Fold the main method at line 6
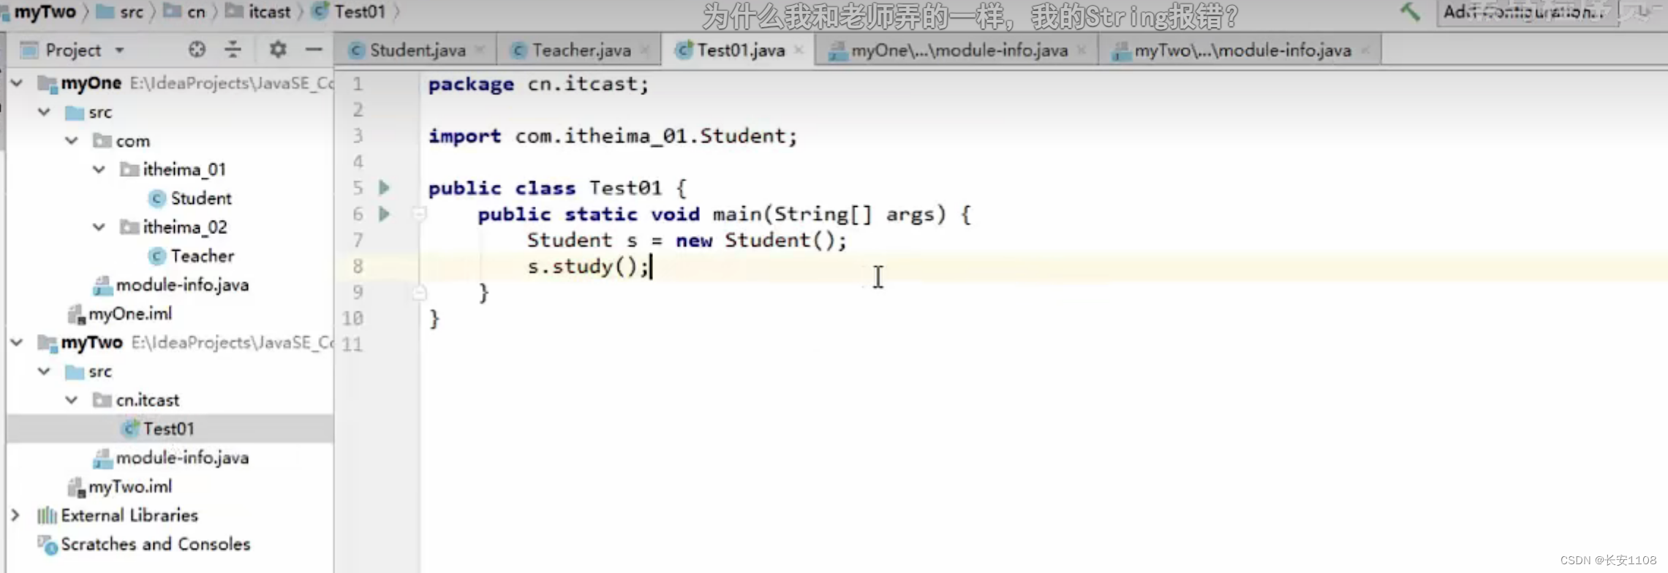Viewport: 1668px width, 573px height. [419, 213]
